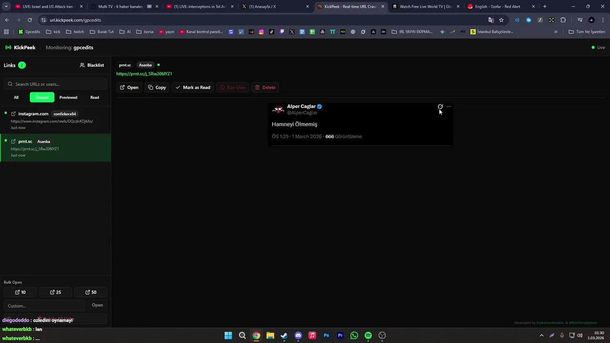Viewport: 610px width, 343px height.
Task: Expand the IRL YAYIN EKİPMA... bookmarks folder
Action: [412, 32]
